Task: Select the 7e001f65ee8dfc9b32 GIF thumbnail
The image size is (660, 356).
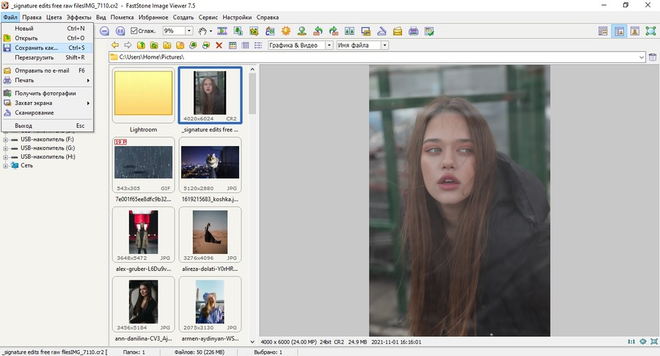Action: pyautogui.click(x=143, y=164)
